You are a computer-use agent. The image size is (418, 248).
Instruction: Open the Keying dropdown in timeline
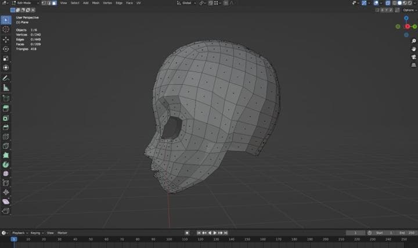tap(37, 233)
